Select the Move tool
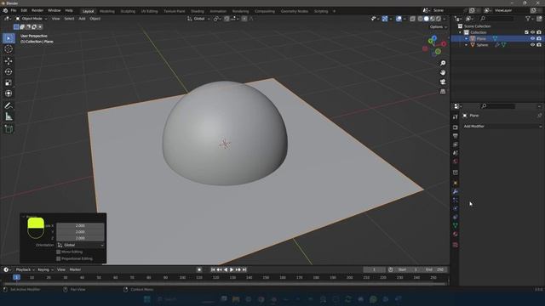Image resolution: width=545 pixels, height=306 pixels. (x=9, y=61)
